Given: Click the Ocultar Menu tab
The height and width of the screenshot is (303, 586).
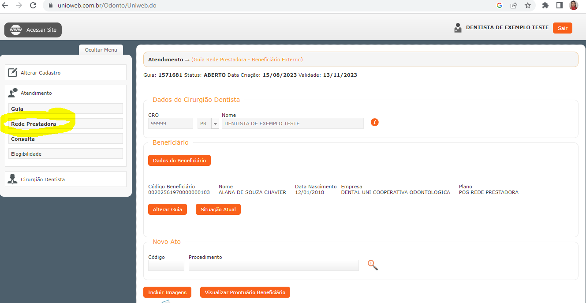Looking at the screenshot, I should (x=101, y=50).
